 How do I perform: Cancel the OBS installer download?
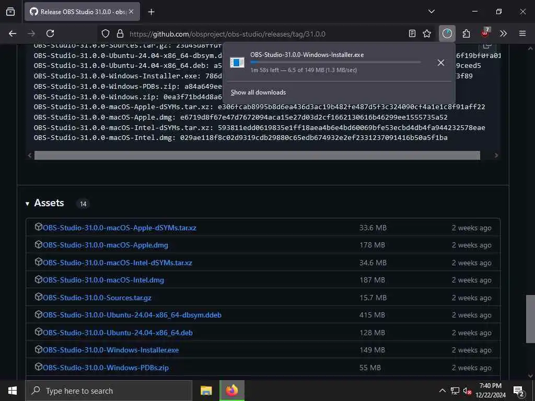[x=441, y=63]
